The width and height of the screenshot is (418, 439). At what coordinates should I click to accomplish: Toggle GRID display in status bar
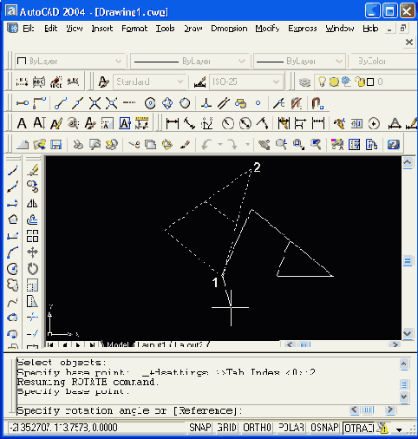(x=226, y=428)
